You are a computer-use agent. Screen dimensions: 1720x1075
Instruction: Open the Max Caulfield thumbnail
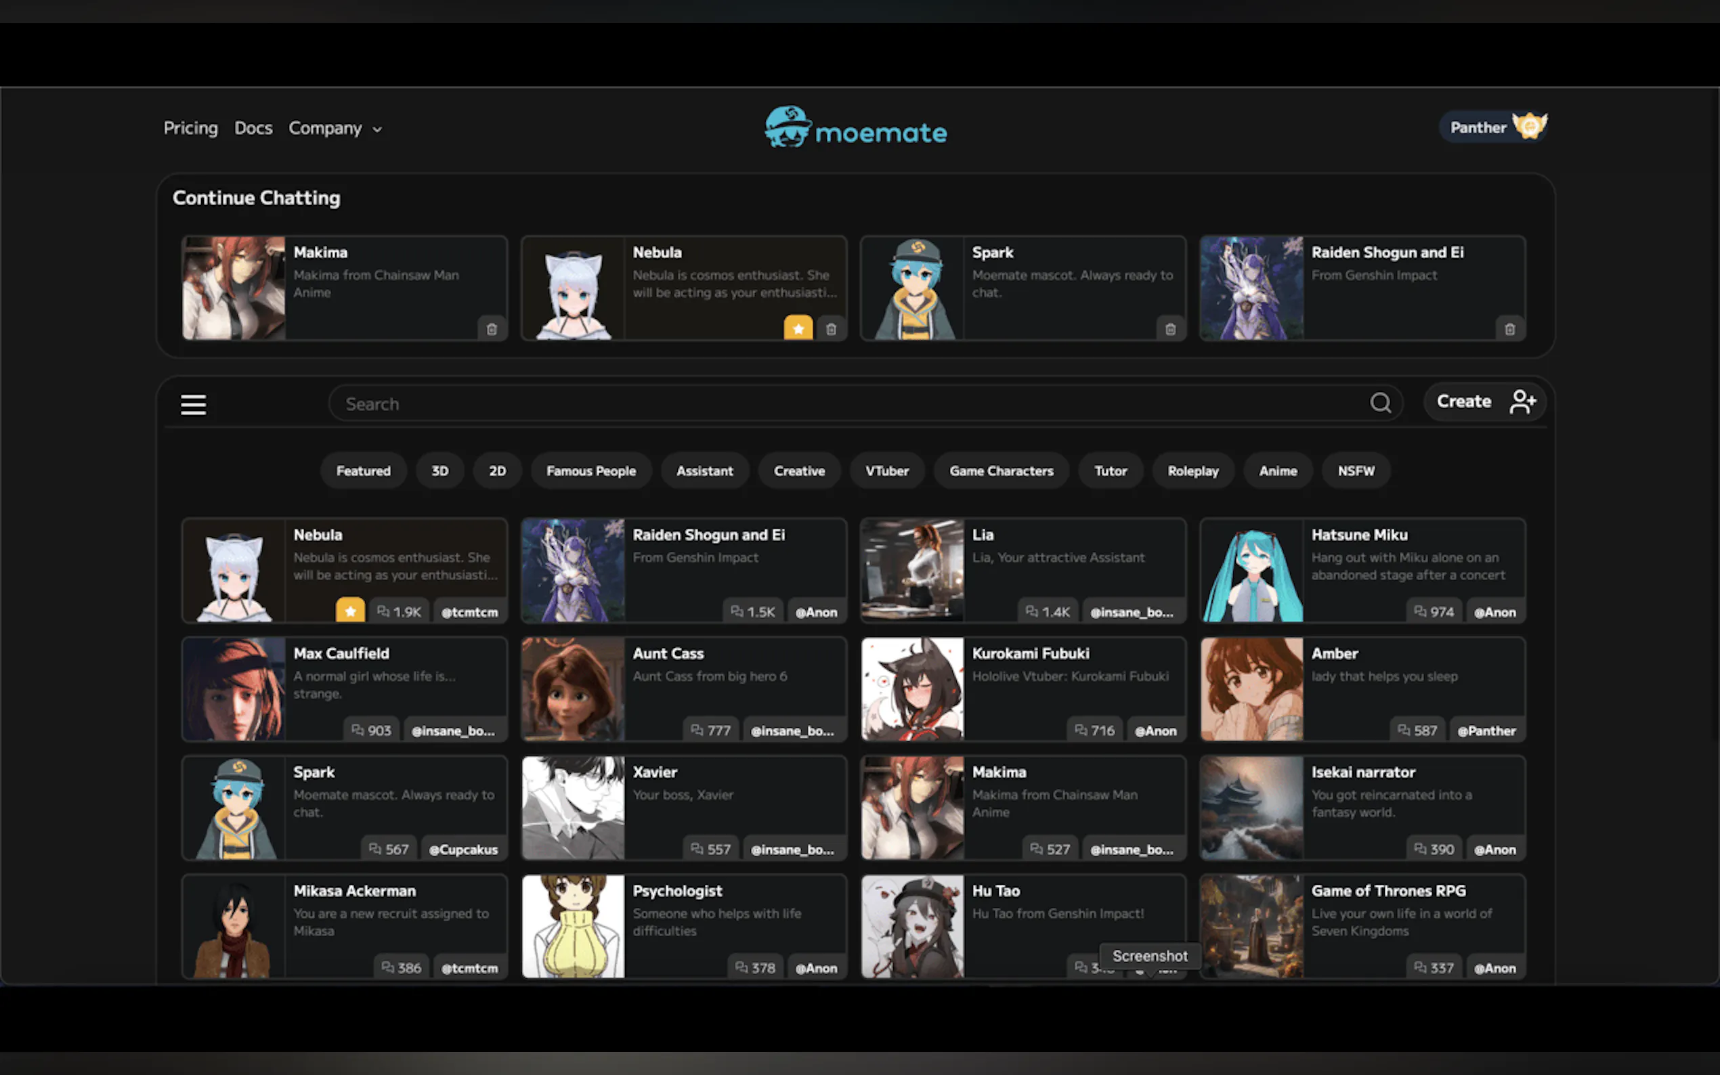pos(234,689)
